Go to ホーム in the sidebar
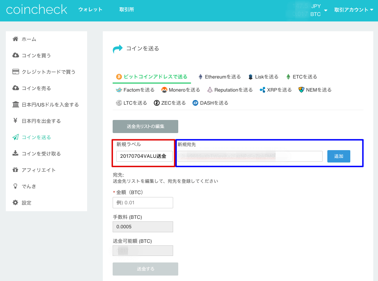378x281 pixels. (29, 39)
